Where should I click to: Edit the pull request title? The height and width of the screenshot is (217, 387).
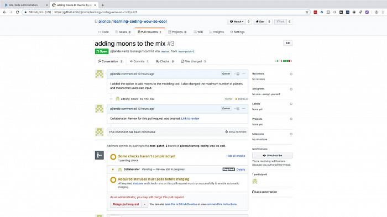coord(288,43)
